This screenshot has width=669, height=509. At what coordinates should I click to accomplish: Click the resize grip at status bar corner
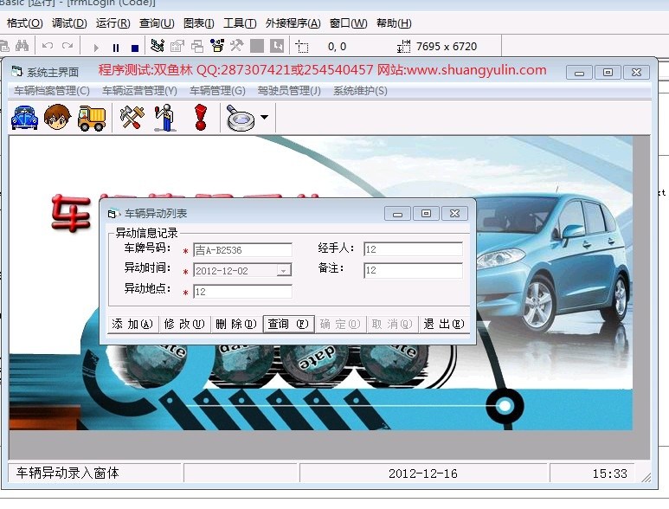click(646, 478)
